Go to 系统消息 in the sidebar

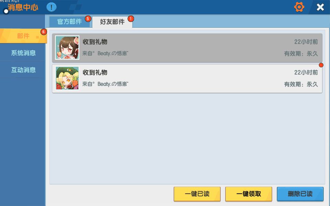tap(23, 53)
